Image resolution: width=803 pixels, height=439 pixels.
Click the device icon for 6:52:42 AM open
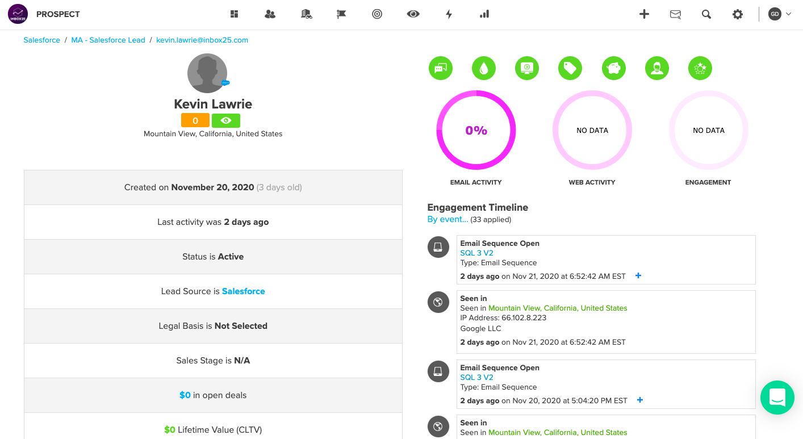pyautogui.click(x=438, y=247)
